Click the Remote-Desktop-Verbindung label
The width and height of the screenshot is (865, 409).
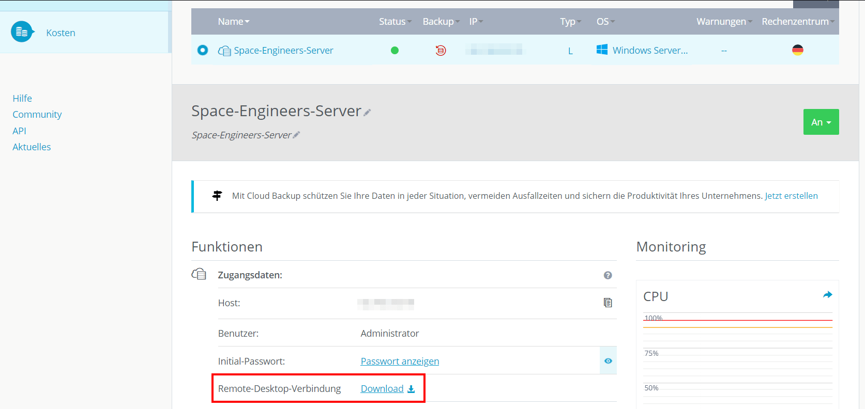(x=279, y=389)
